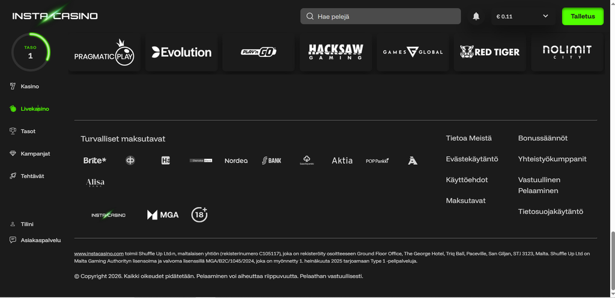This screenshot has height=298, width=615.
Task: Open the Maksutavat link
Action: pos(465,200)
